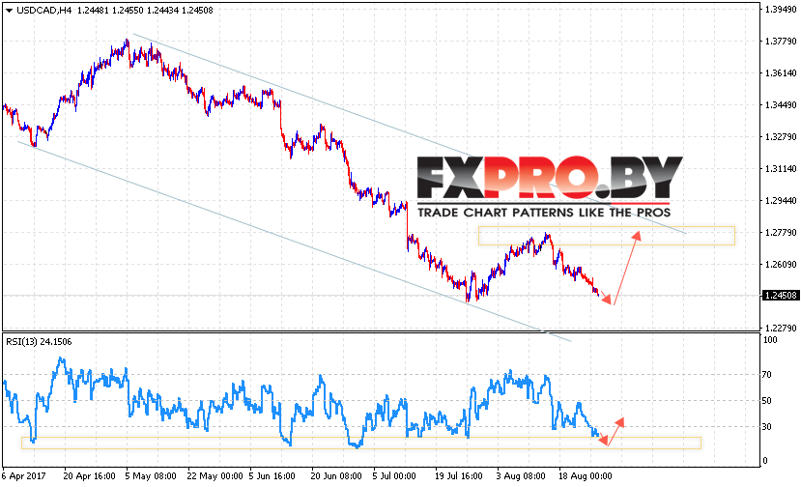Click the 22 May 00:00 time label
Viewport: 801px width, 487px height.
215,476
